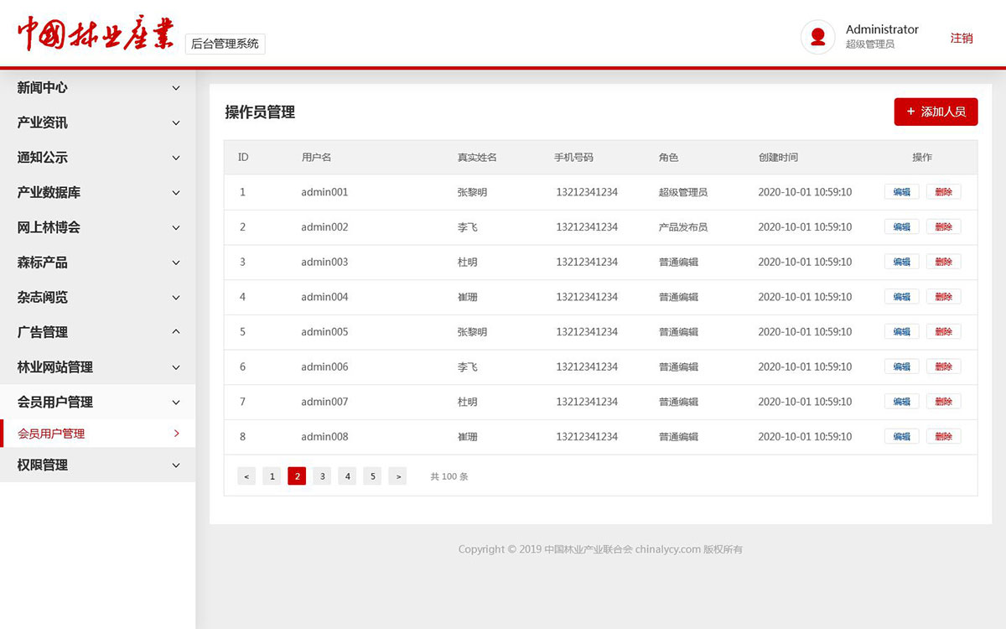
Task: Edit the admin006 row
Action: tap(901, 366)
